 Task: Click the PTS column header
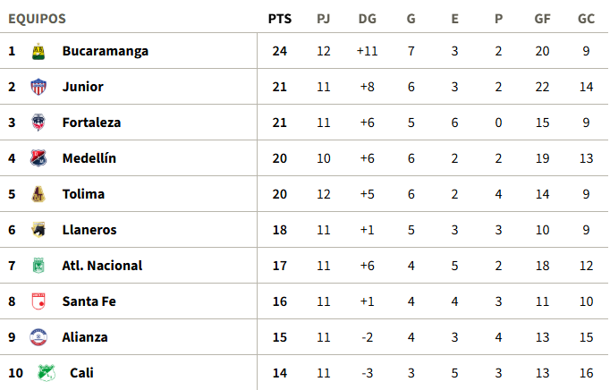pos(279,19)
